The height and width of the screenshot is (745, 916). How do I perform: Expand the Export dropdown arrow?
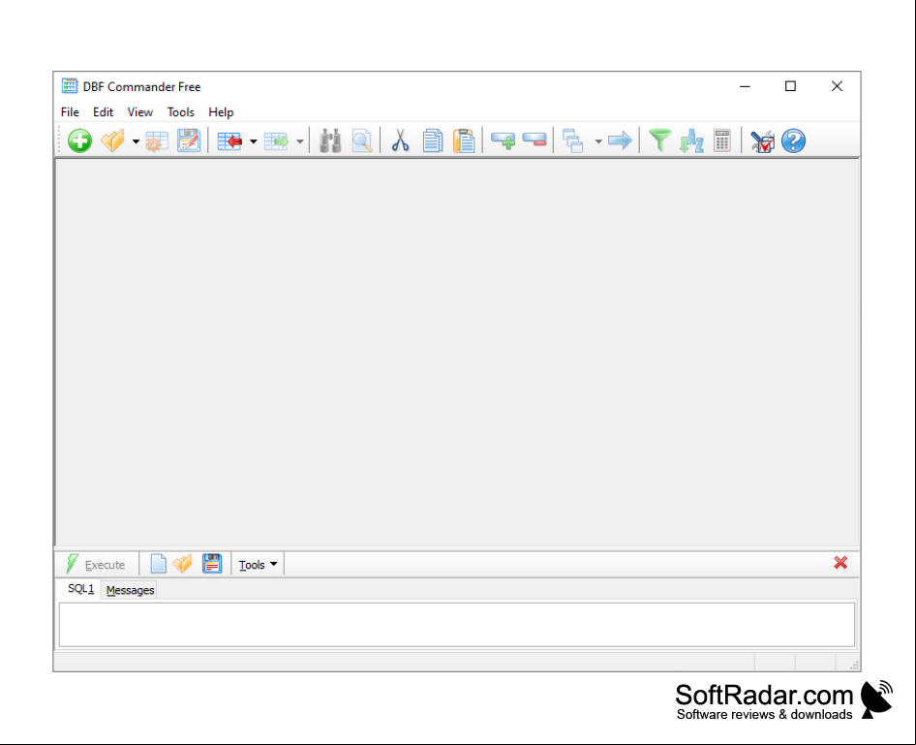coord(300,141)
